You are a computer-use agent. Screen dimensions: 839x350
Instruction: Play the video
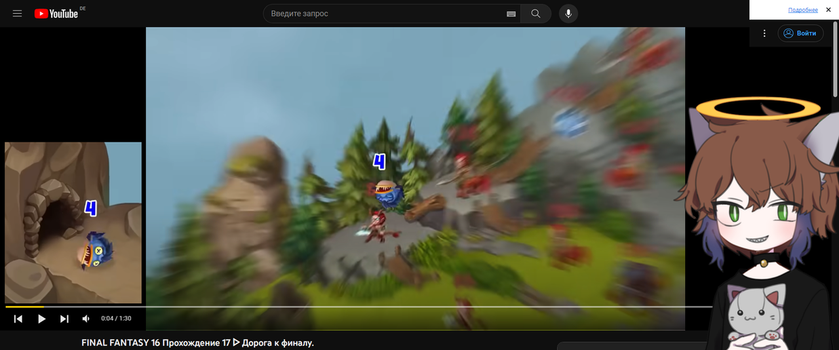pyautogui.click(x=41, y=319)
